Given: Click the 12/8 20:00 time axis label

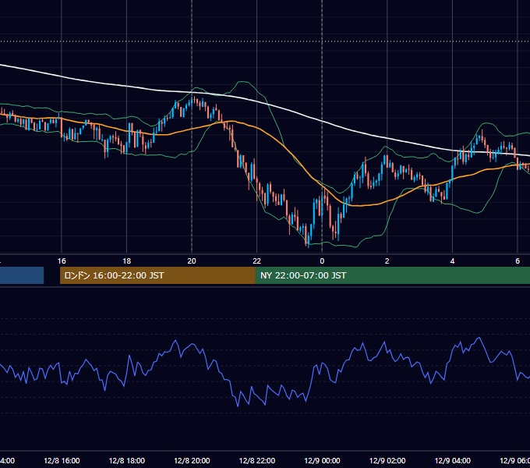Looking at the screenshot, I should click(192, 460).
